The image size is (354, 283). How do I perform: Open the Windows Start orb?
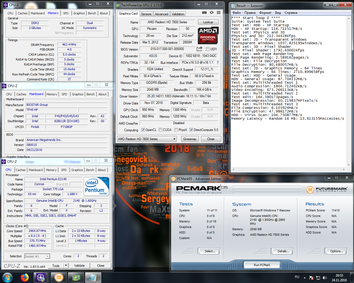pos(7,277)
